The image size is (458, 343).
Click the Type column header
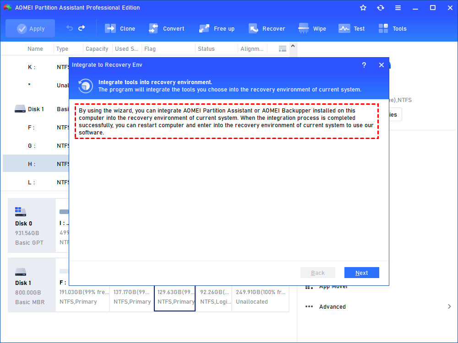point(62,49)
